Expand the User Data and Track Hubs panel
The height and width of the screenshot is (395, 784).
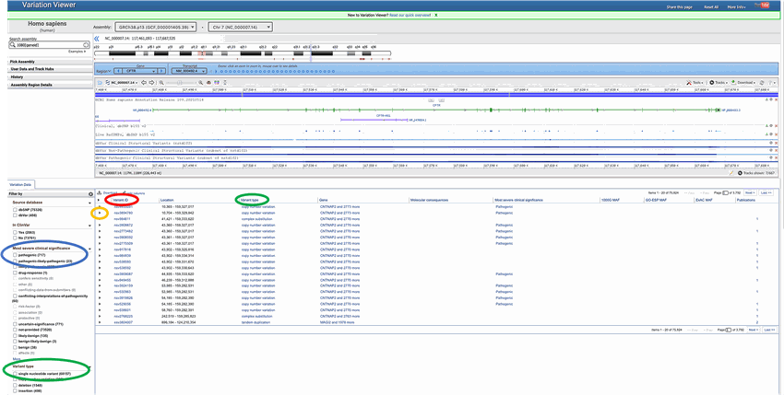point(50,69)
